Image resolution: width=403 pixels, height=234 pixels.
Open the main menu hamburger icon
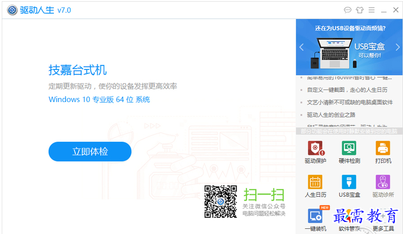pyautogui.click(x=371, y=10)
